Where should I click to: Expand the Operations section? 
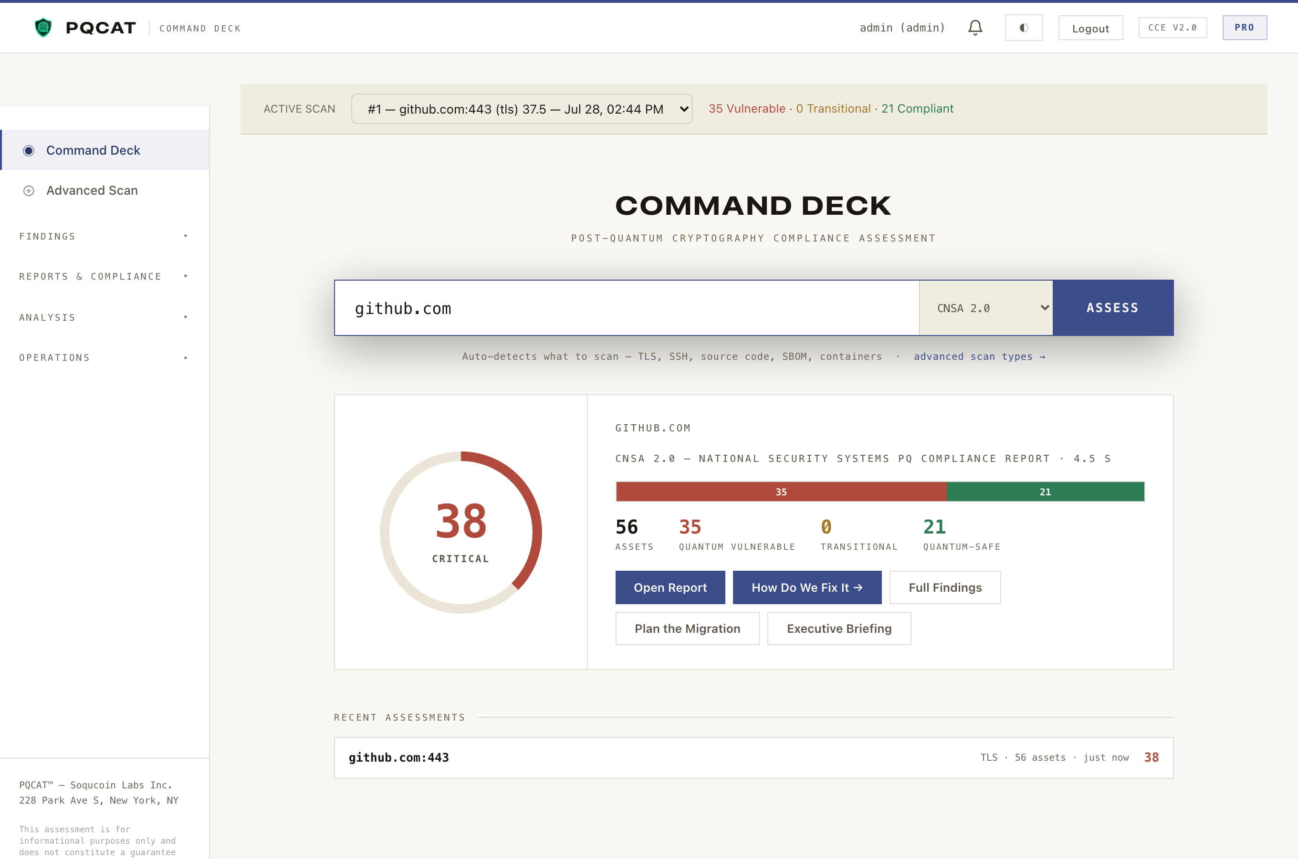104,357
